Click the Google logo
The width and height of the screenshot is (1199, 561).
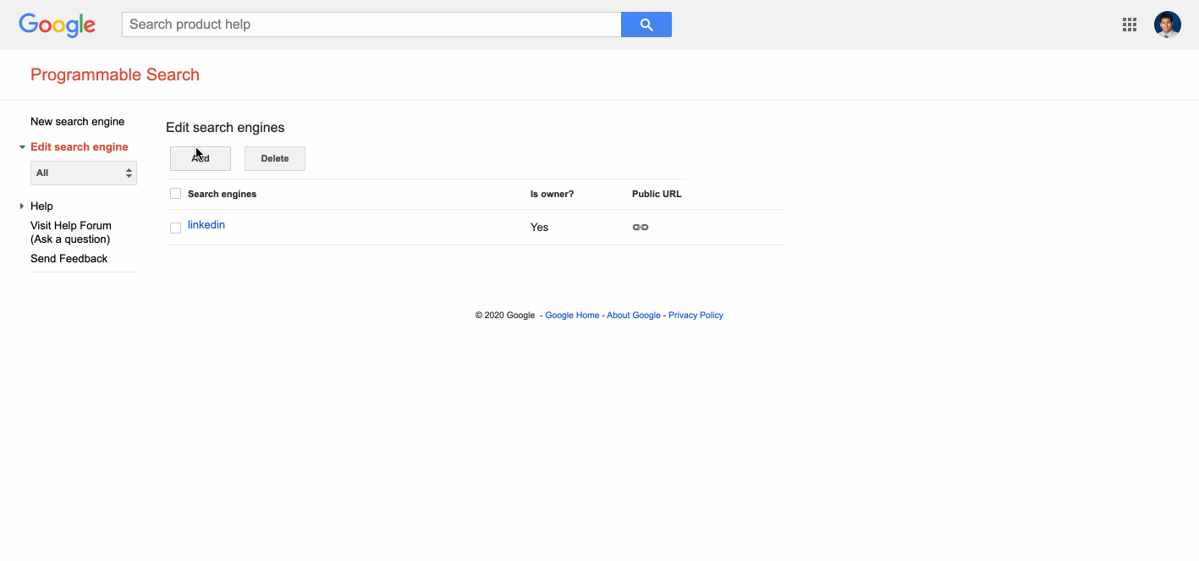click(58, 25)
